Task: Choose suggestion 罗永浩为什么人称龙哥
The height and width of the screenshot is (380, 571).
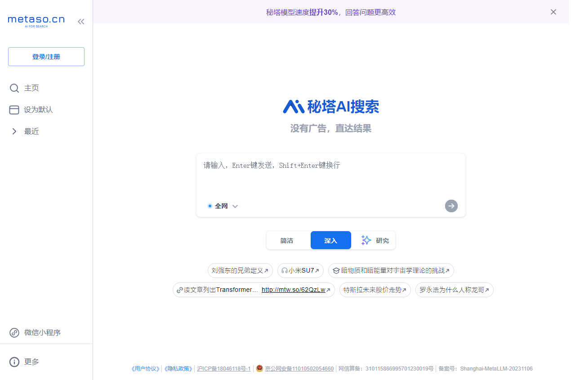Action: click(x=455, y=290)
